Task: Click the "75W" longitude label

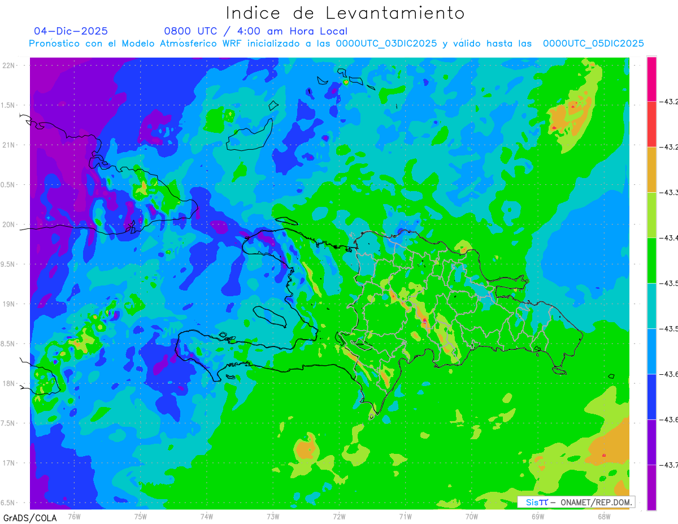Action: [141, 516]
